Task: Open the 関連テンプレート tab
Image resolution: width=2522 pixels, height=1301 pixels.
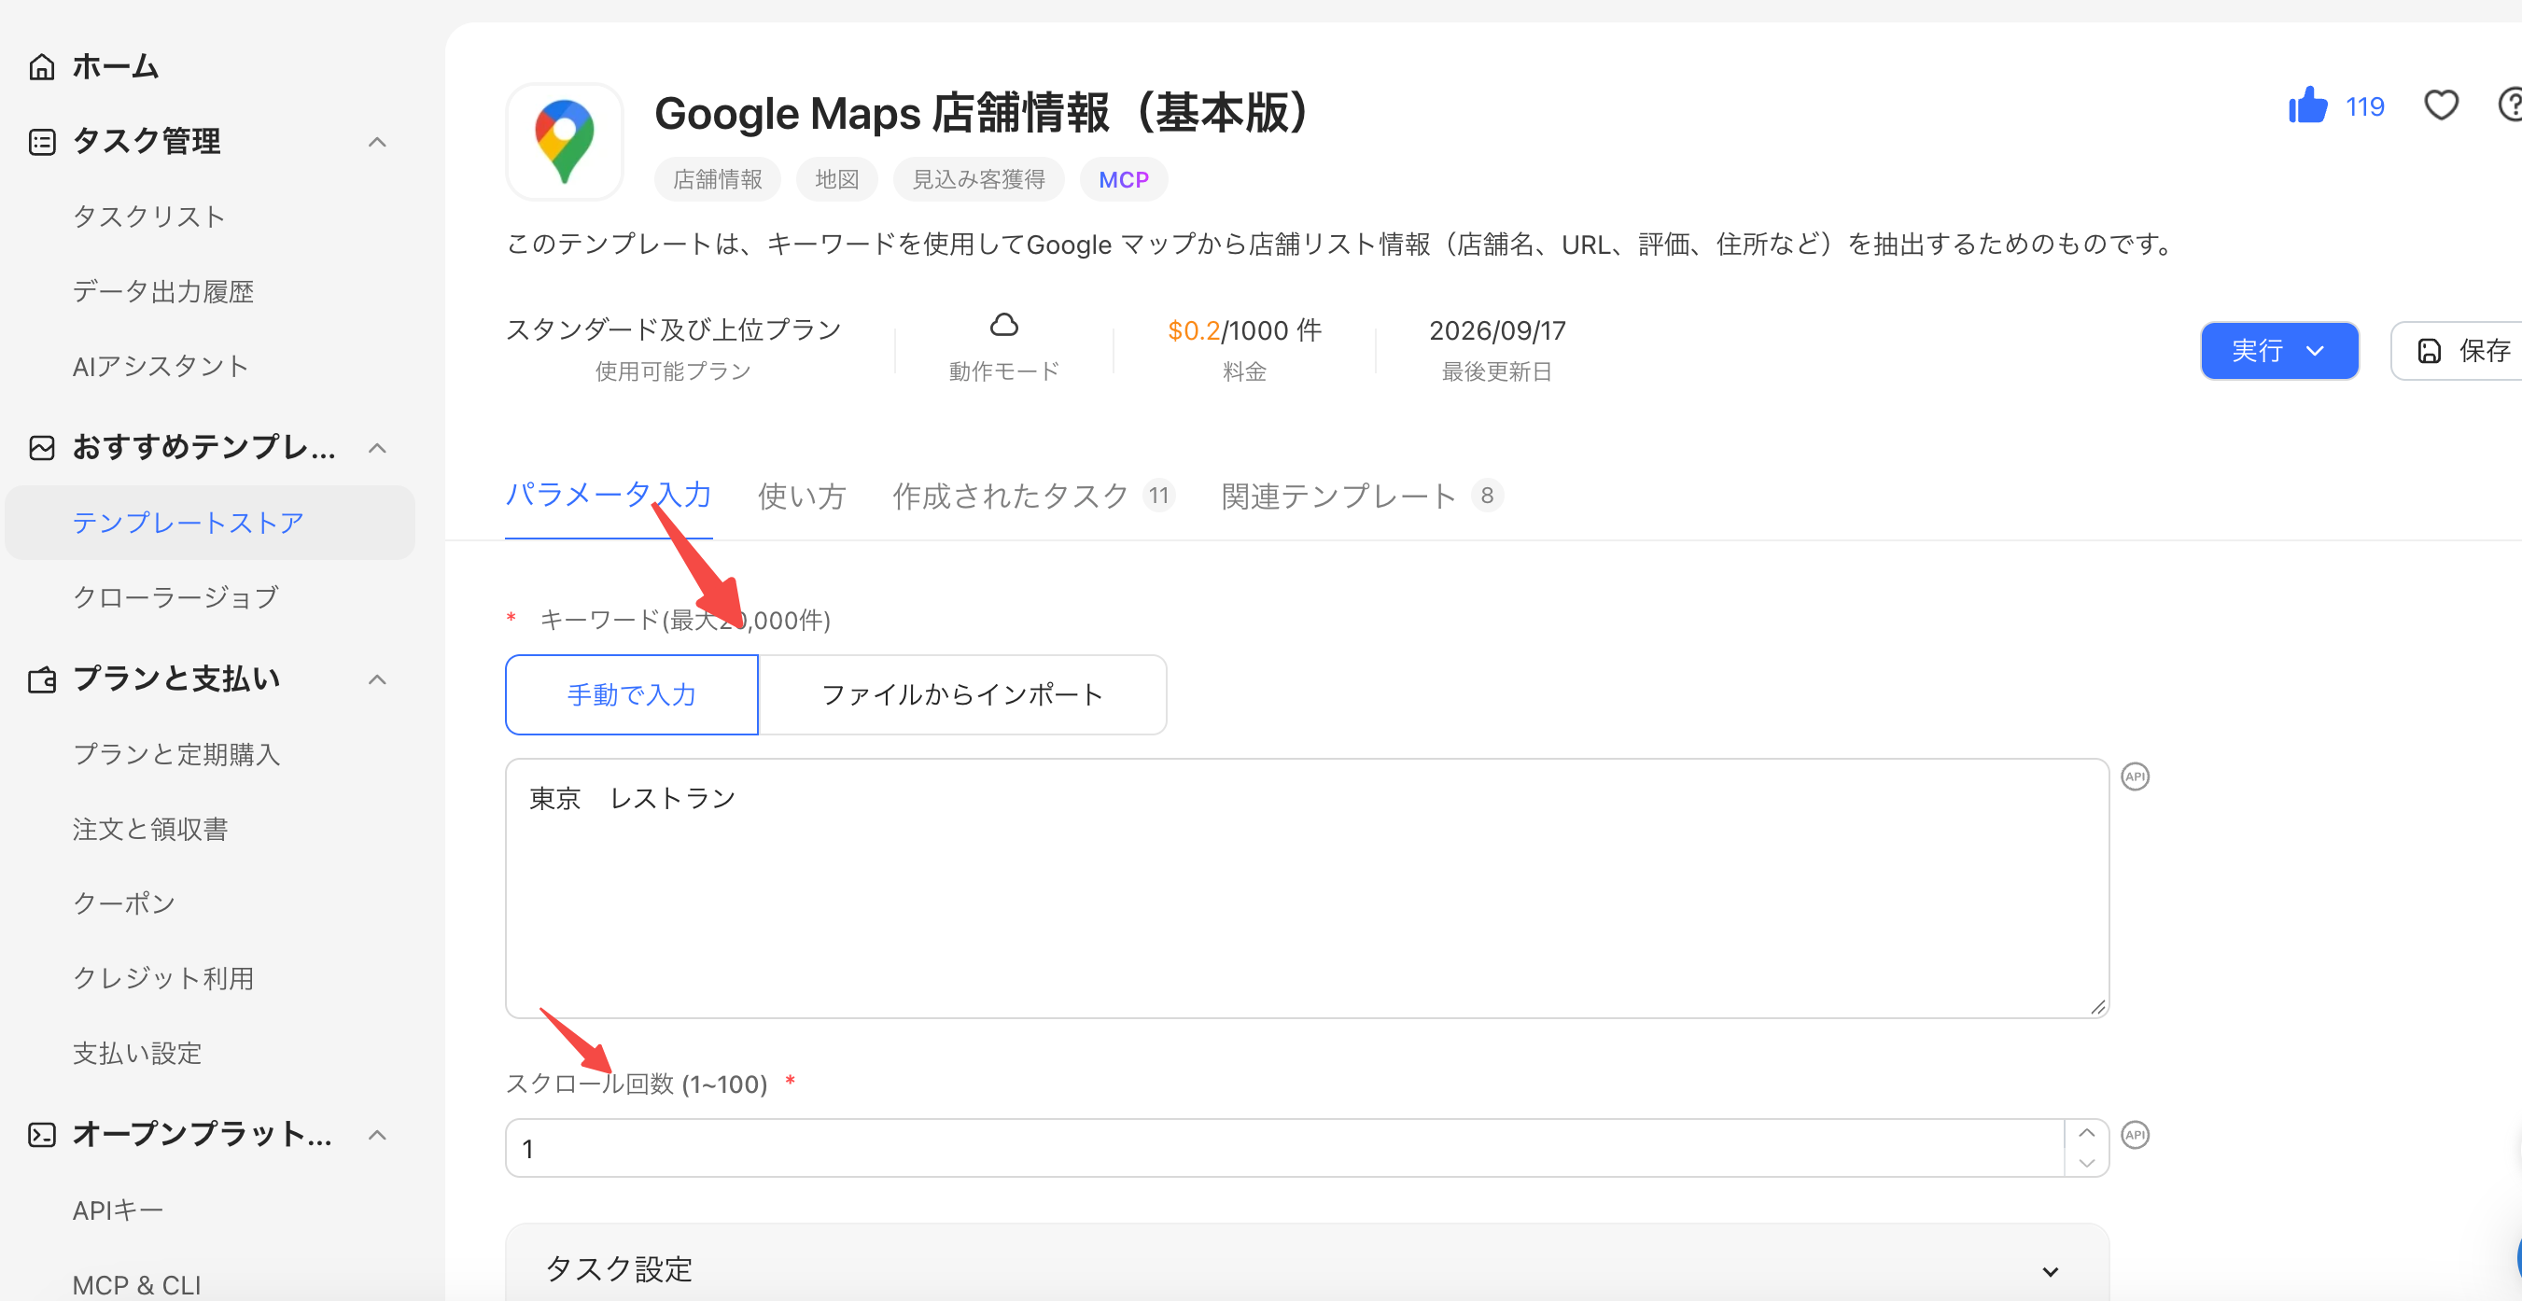Action: pos(1362,497)
